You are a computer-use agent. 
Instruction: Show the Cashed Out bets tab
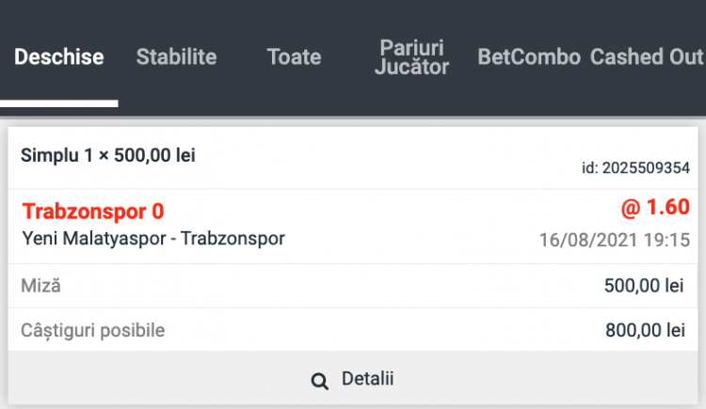click(647, 57)
